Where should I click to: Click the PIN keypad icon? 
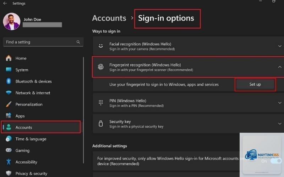pos(101,103)
